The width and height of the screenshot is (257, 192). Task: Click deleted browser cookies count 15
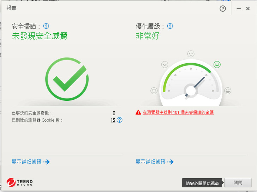pos(113,120)
